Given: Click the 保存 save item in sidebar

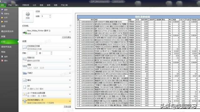Looking at the screenshot, I should 4,10.
